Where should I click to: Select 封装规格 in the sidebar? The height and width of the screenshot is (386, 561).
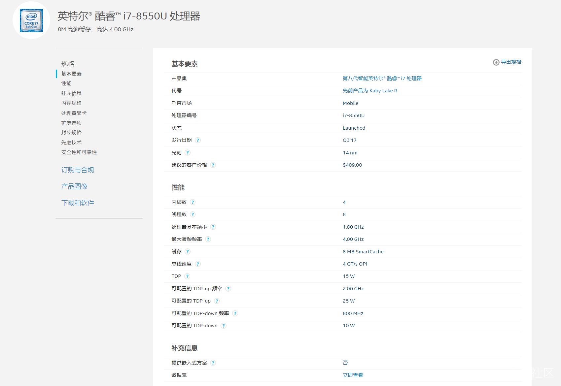point(71,133)
